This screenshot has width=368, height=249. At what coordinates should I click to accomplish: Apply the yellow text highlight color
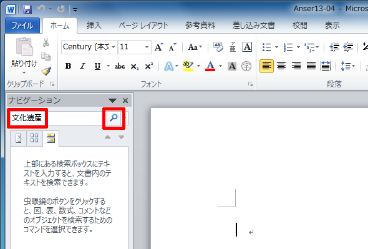[188, 66]
